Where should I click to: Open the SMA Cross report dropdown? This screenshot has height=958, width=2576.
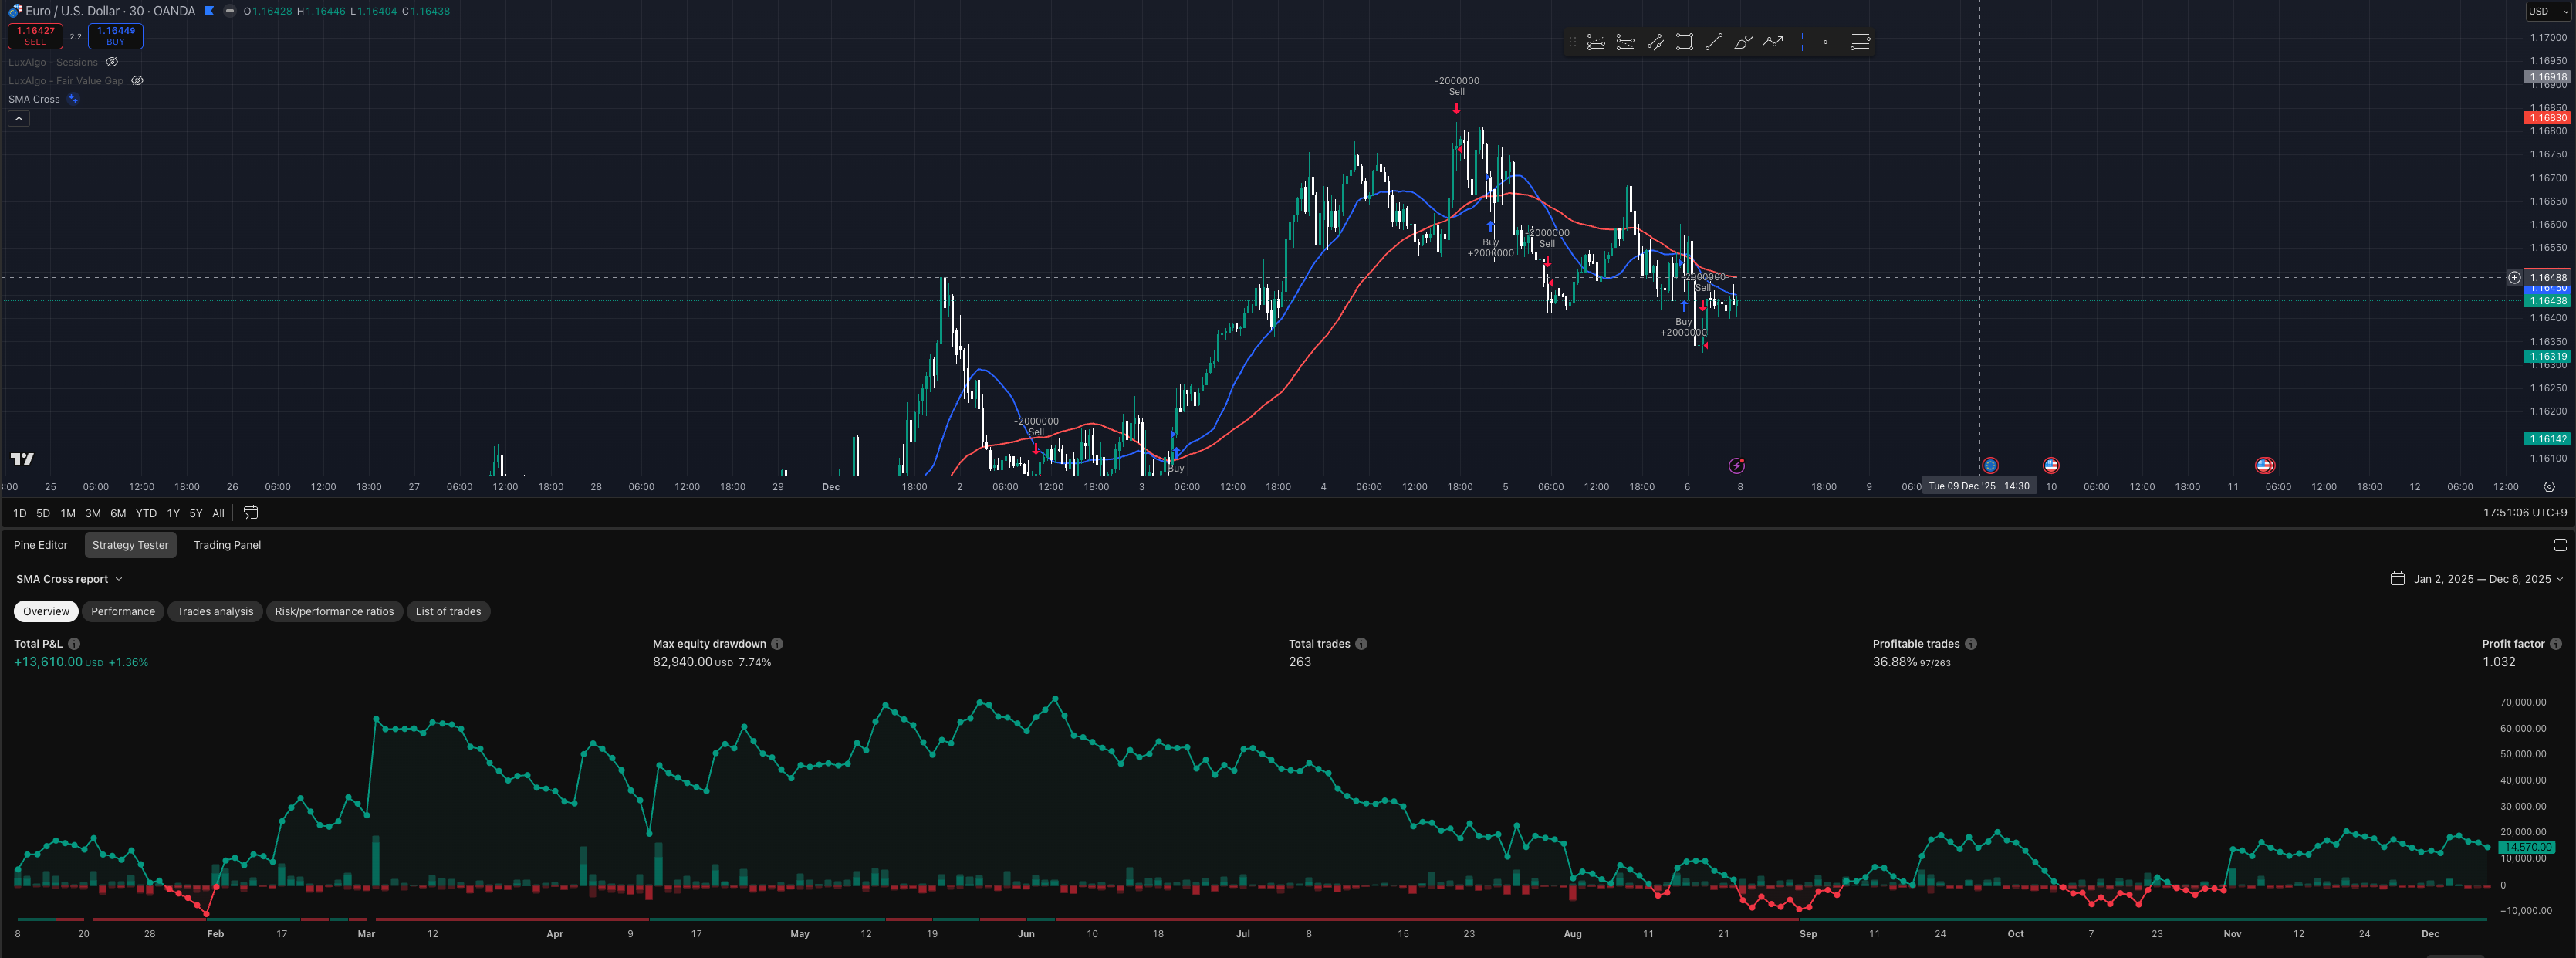click(x=69, y=579)
